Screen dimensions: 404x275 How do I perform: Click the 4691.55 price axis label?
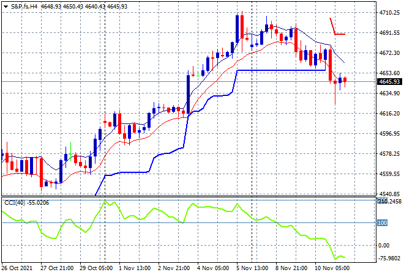[389, 32]
